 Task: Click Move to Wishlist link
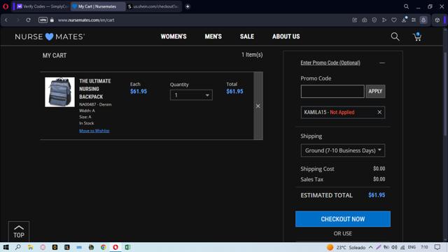click(94, 131)
